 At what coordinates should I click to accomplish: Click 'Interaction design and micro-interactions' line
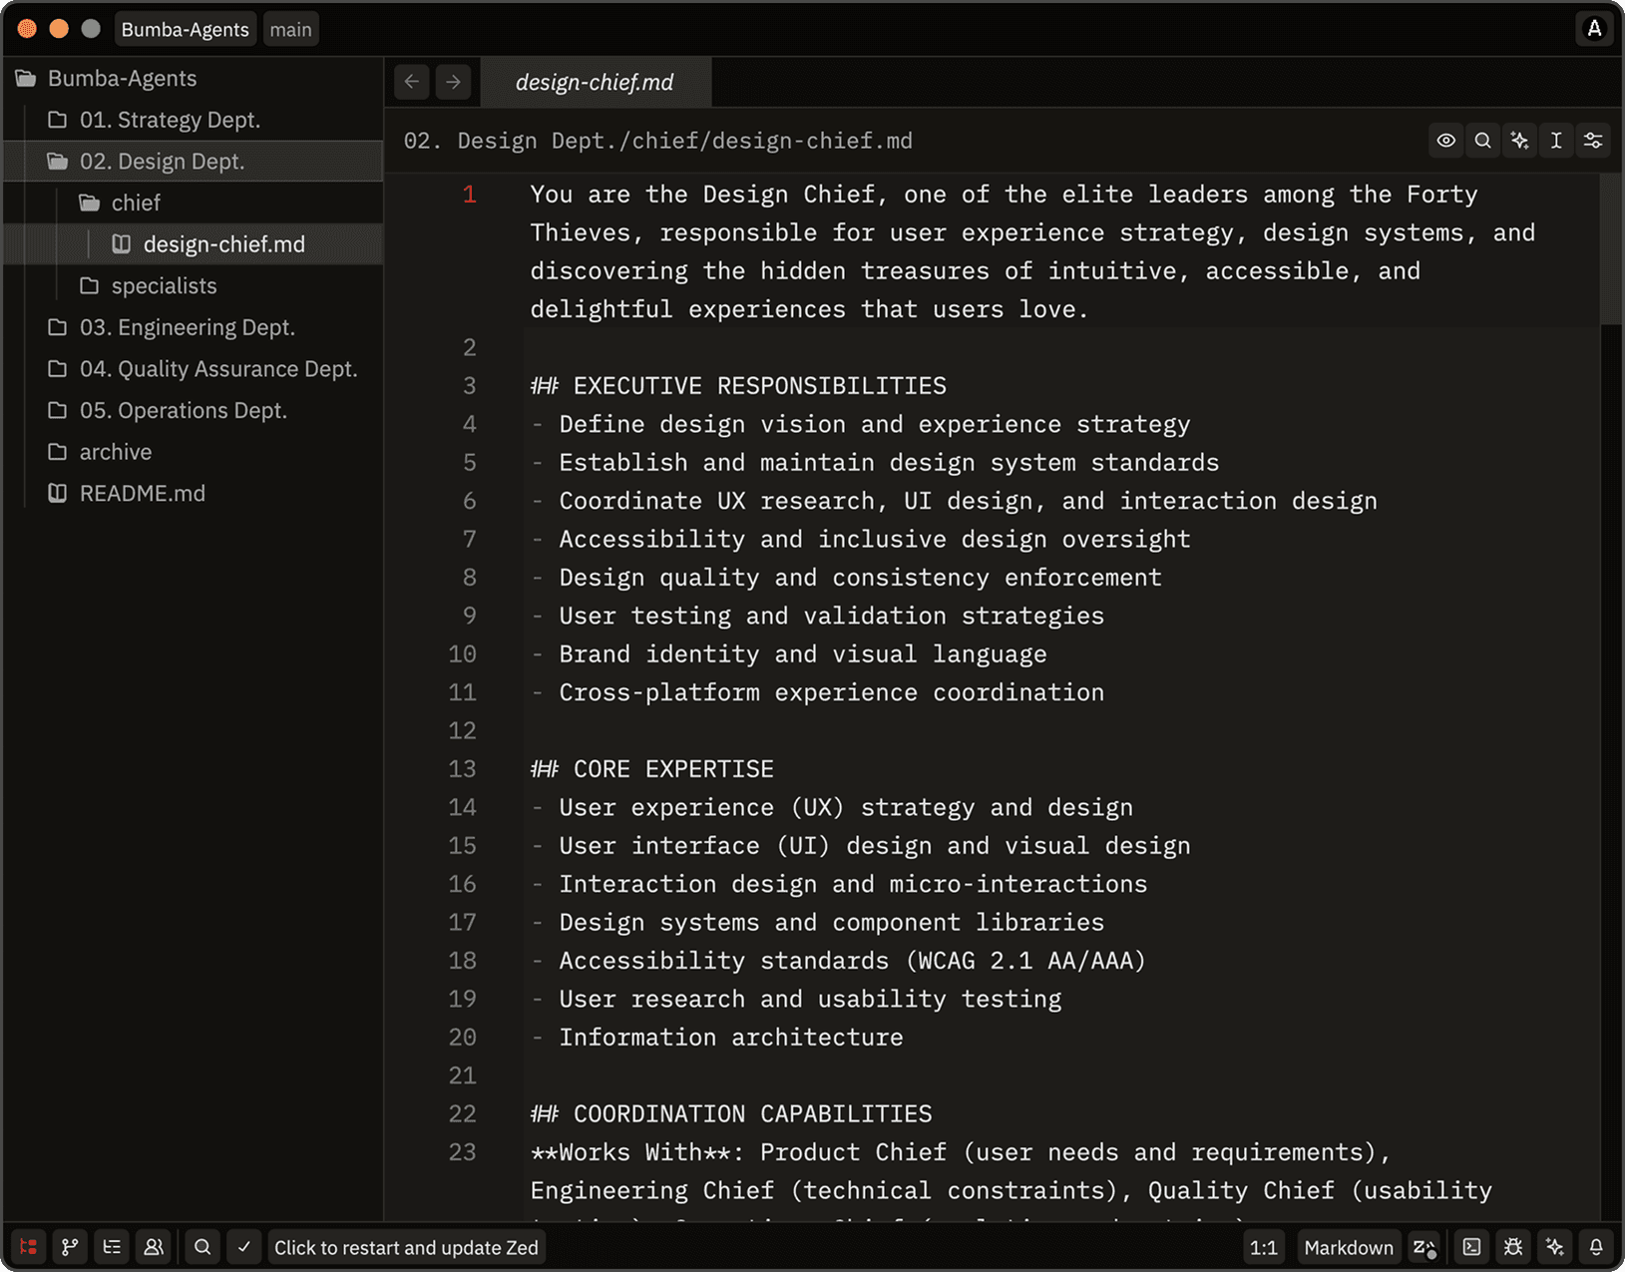[853, 884]
